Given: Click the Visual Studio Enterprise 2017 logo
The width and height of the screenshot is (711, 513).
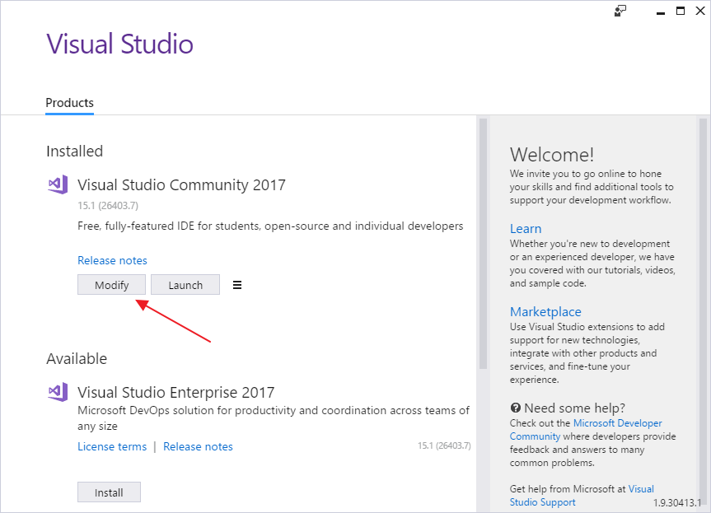Looking at the screenshot, I should tap(58, 392).
